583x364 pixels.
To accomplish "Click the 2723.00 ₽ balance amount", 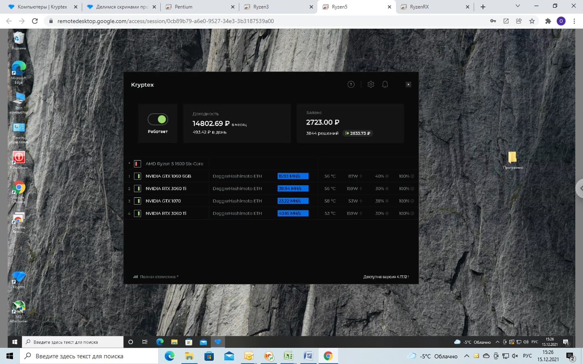I will click(x=323, y=122).
